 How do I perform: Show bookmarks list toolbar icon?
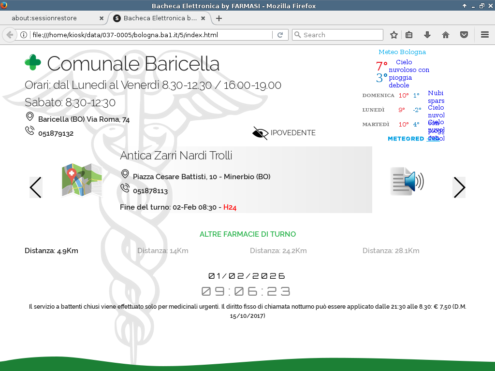[x=409, y=35]
